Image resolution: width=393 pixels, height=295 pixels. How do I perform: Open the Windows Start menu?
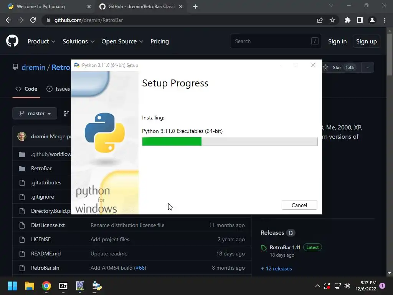[12, 286]
